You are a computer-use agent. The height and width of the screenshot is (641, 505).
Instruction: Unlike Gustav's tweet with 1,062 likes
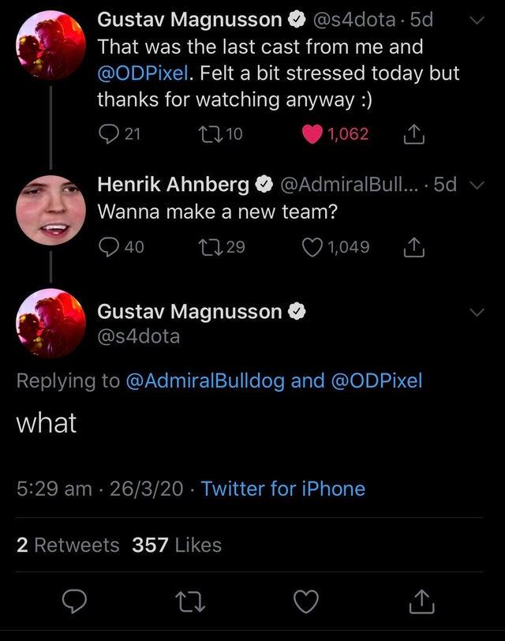click(313, 134)
